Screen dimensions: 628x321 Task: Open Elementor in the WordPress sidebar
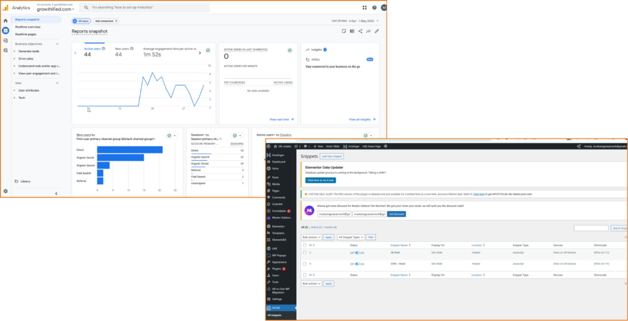(280, 226)
